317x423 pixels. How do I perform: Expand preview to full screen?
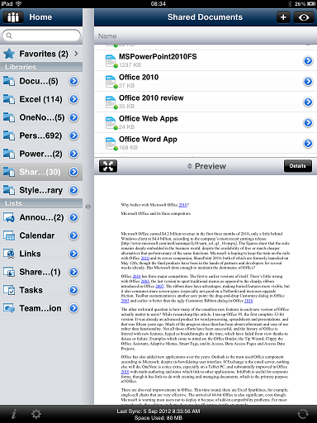pos(108,166)
